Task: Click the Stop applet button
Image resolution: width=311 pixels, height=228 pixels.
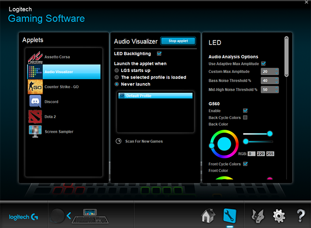Action: pos(178,41)
